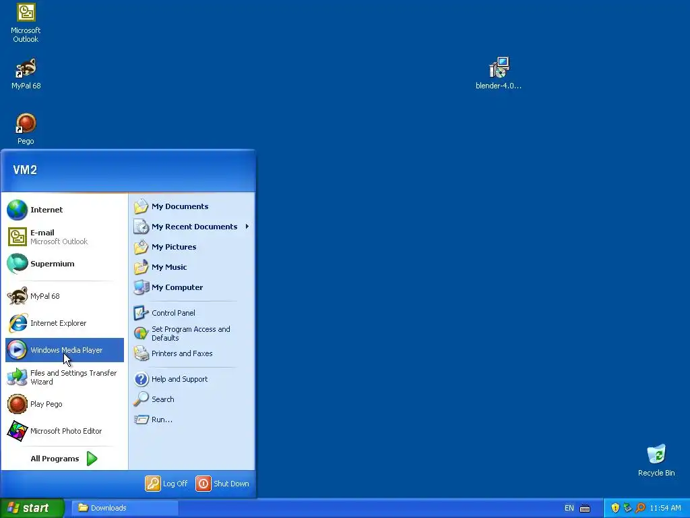Screen dimensions: 690x518
Task: Launch Windows Media Player
Action: pyautogui.click(x=64, y=350)
